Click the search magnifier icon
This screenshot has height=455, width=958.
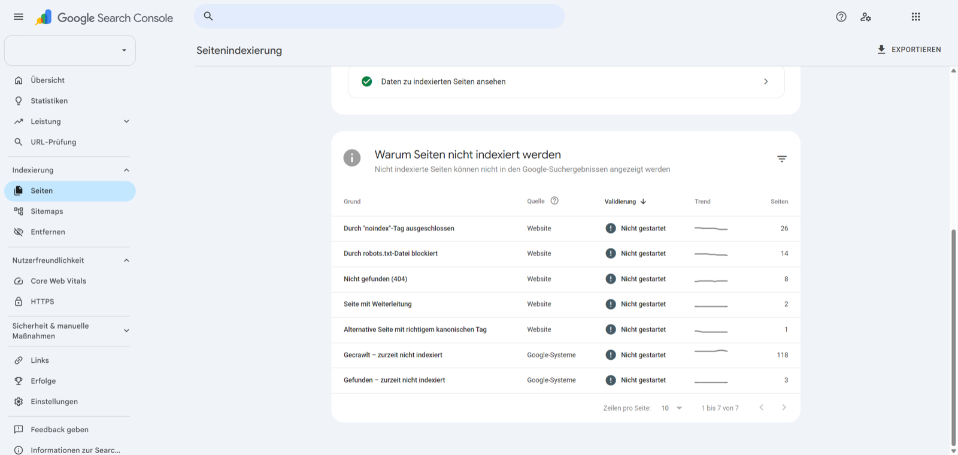(x=208, y=16)
